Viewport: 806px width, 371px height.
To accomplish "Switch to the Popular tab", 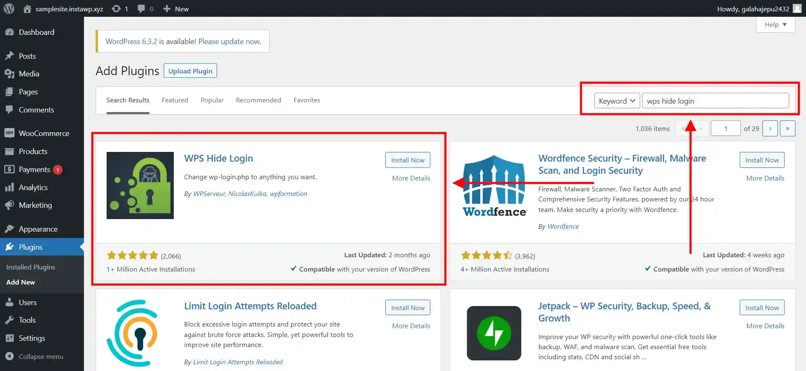I will point(212,100).
